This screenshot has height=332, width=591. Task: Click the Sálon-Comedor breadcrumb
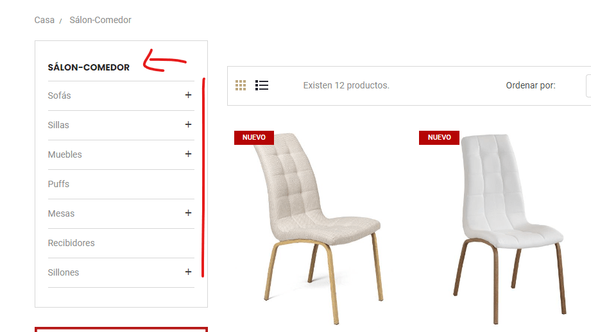coord(100,20)
